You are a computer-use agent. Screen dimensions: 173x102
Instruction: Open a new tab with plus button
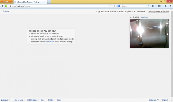pos(49,2)
